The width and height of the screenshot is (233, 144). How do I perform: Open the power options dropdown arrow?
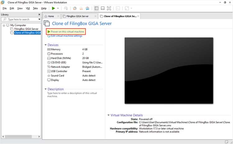point(58,8)
